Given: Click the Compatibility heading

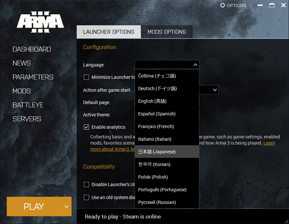Looking at the screenshot, I should click(99, 167).
